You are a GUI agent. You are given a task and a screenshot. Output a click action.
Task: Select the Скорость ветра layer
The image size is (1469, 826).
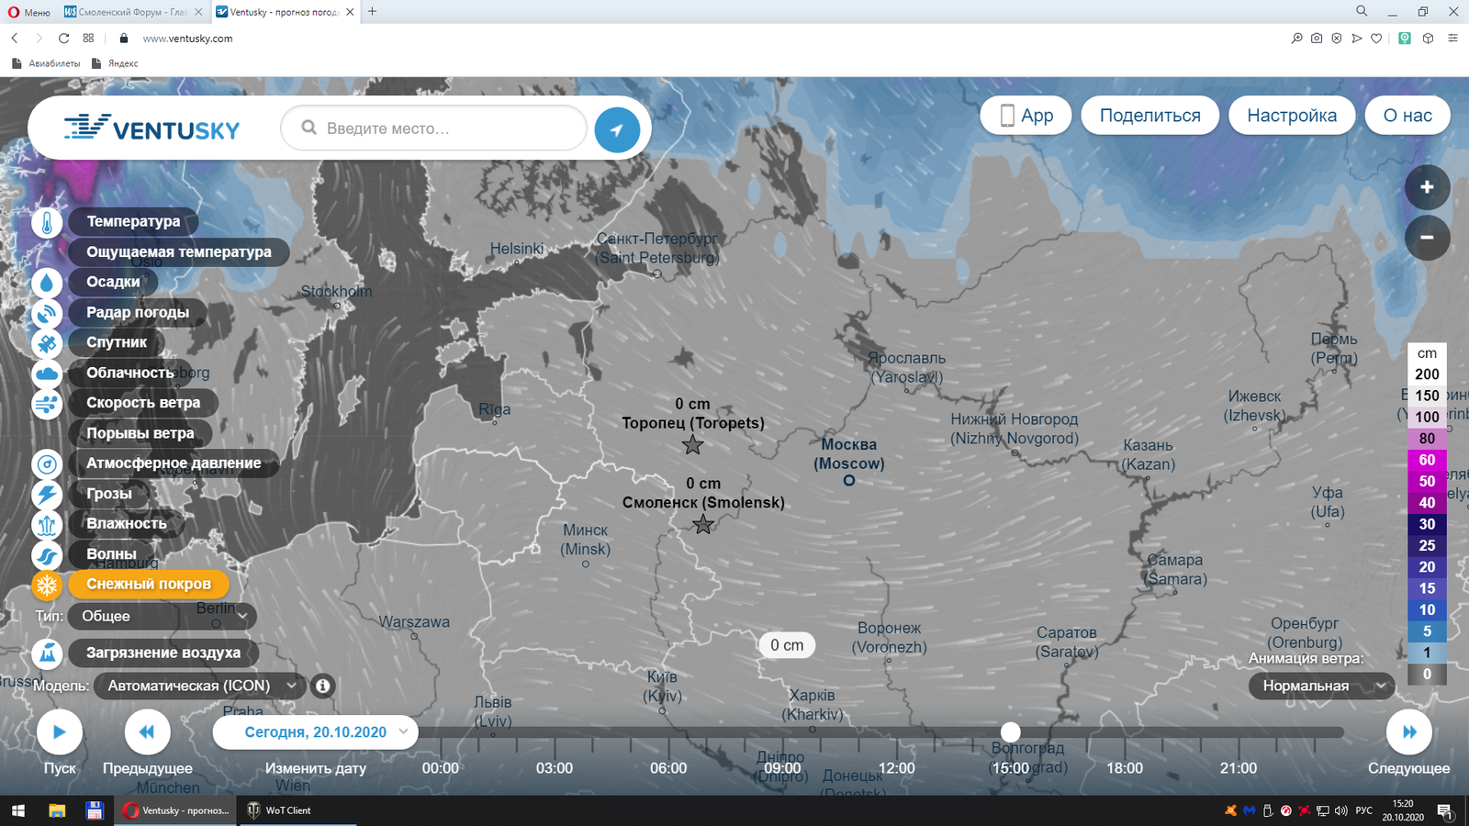(143, 402)
